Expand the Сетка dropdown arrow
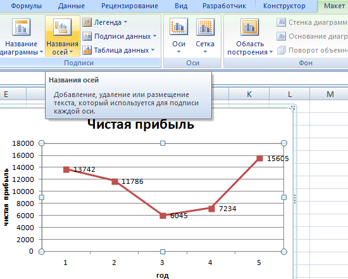Viewport: 348px width, 279px height. tap(205, 52)
